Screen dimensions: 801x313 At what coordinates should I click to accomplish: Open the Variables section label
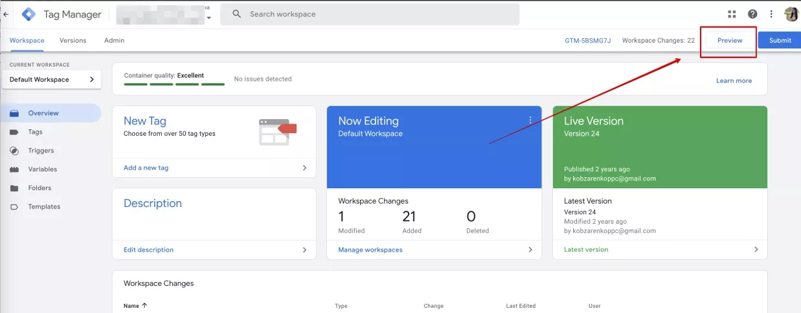coord(43,169)
